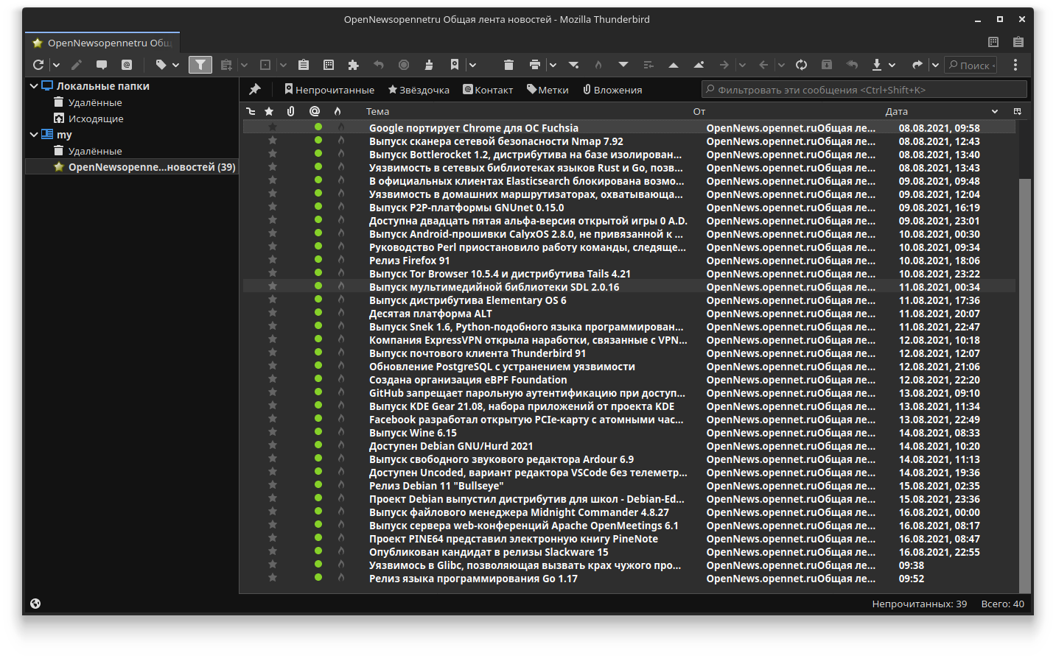This screenshot has width=1056, height=661.
Task: Open add-ons via the puzzle piece icon
Action: (354, 65)
